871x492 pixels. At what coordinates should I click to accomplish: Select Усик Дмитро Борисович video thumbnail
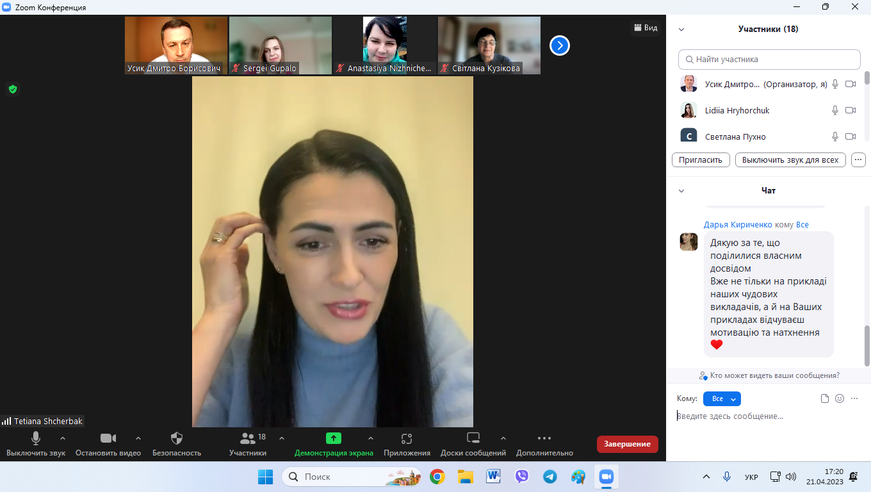[176, 45]
